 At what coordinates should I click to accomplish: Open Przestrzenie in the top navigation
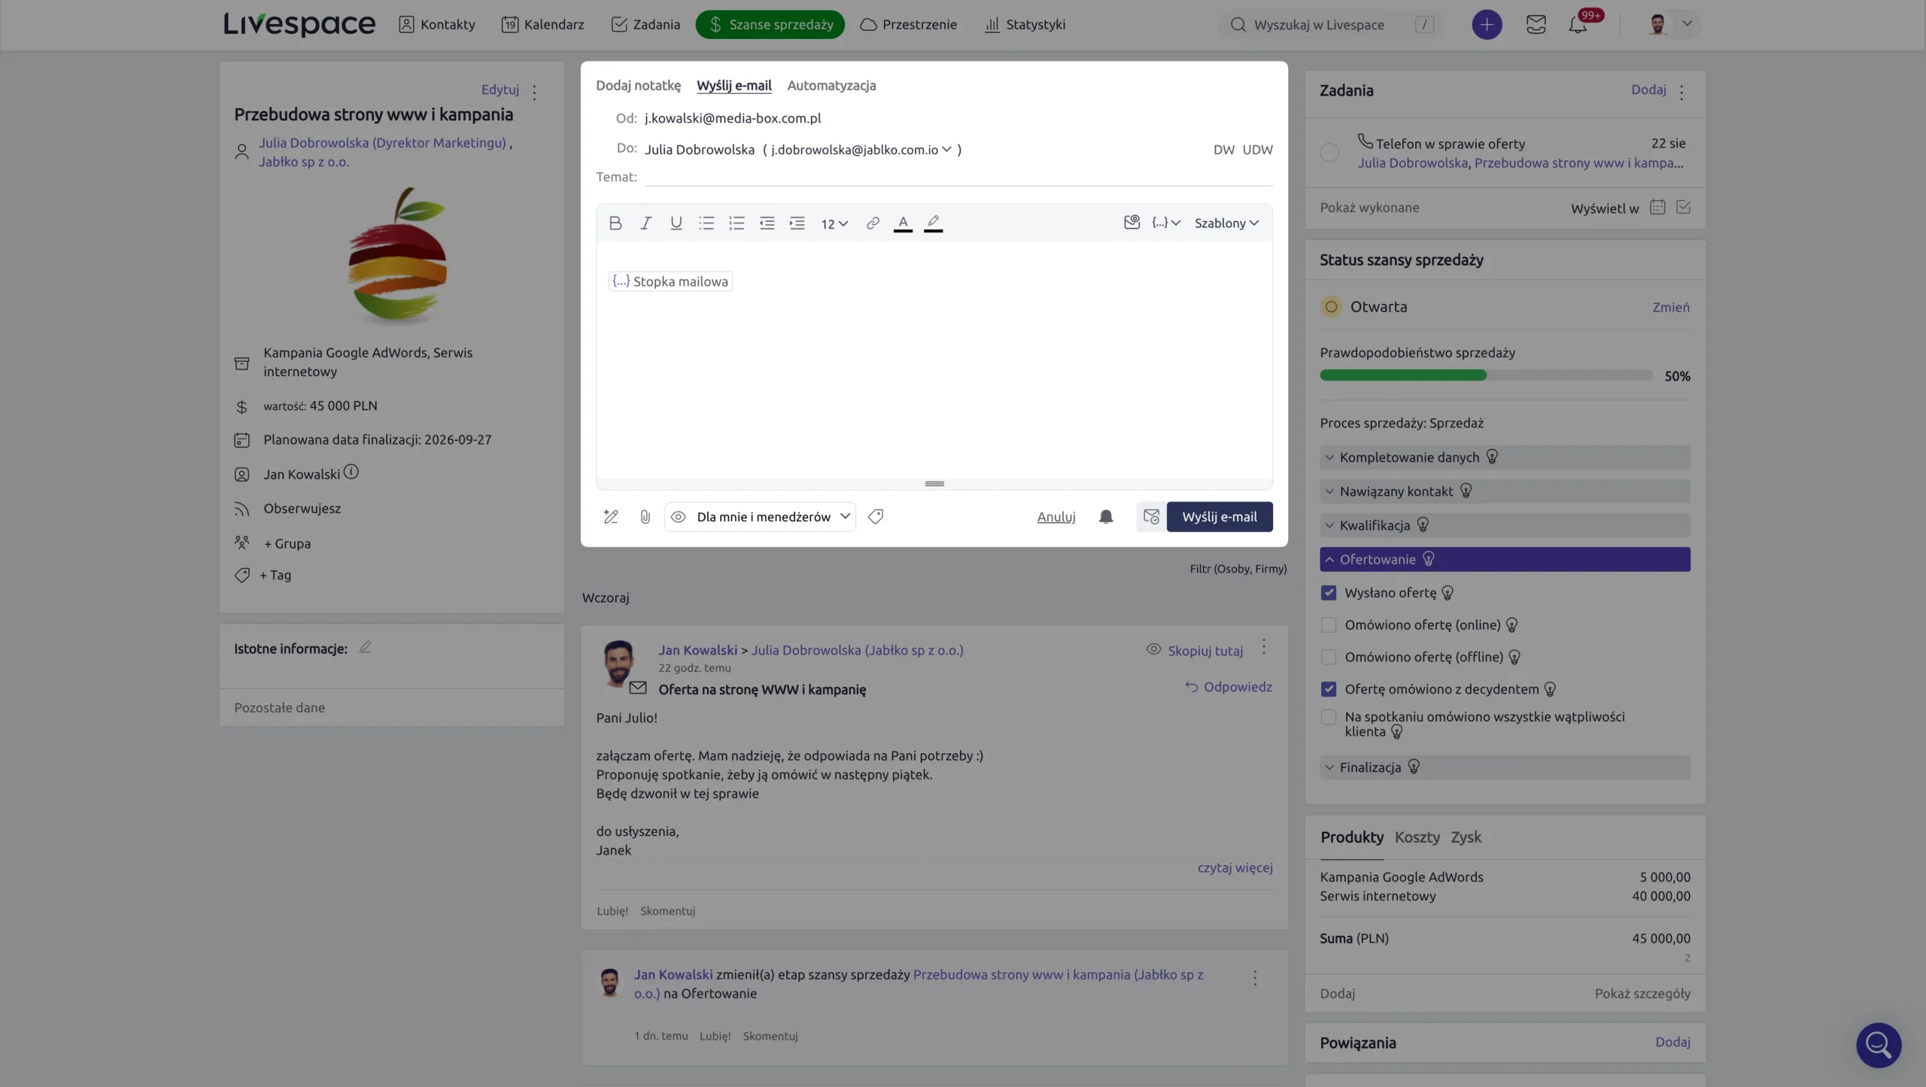(909, 25)
